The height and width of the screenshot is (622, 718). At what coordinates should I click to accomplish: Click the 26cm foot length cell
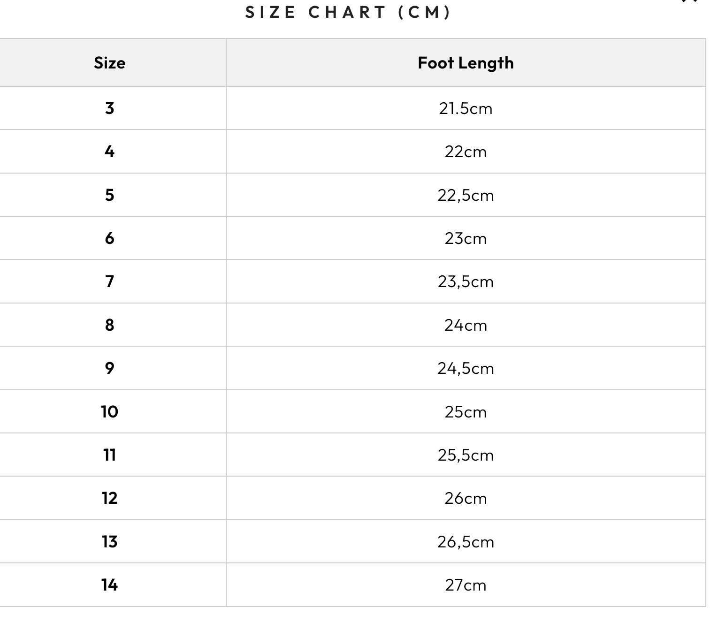tap(466, 498)
